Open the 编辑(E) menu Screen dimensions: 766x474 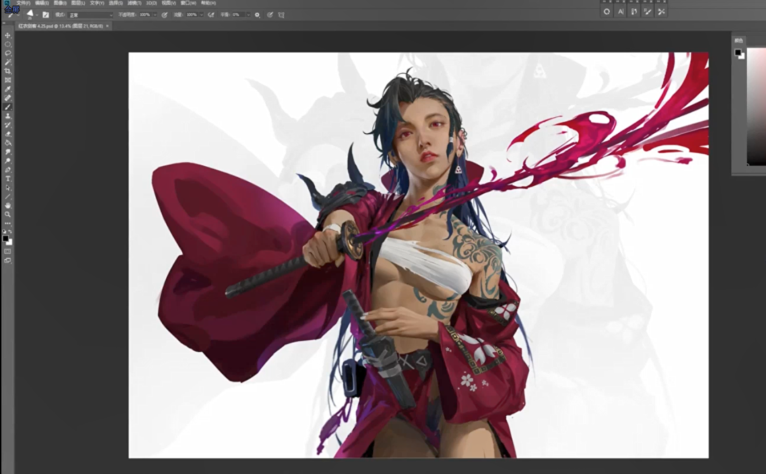click(x=42, y=3)
